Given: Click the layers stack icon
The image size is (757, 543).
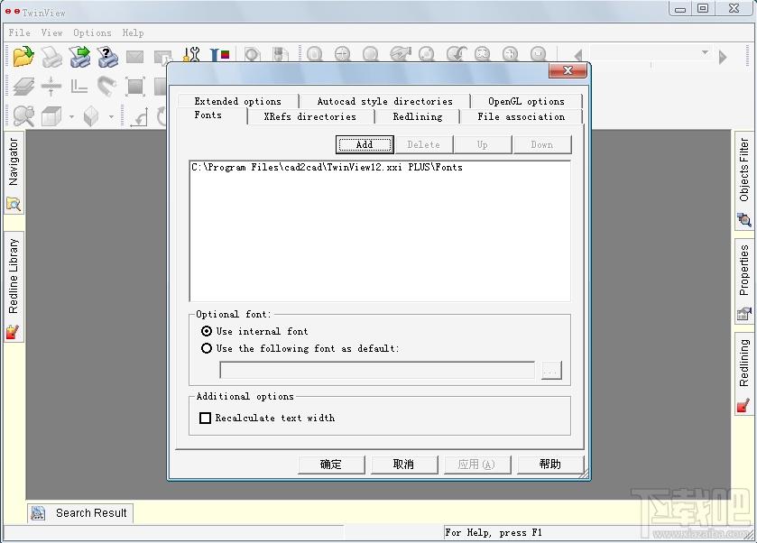Looking at the screenshot, I should click(23, 87).
